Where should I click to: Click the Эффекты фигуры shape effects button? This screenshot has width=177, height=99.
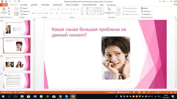click(x=131, y=14)
